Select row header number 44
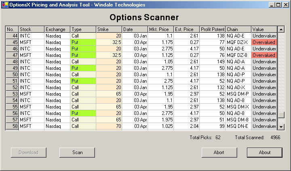Image resolution: width=291 pixels, height=171 pixels. coord(12,36)
